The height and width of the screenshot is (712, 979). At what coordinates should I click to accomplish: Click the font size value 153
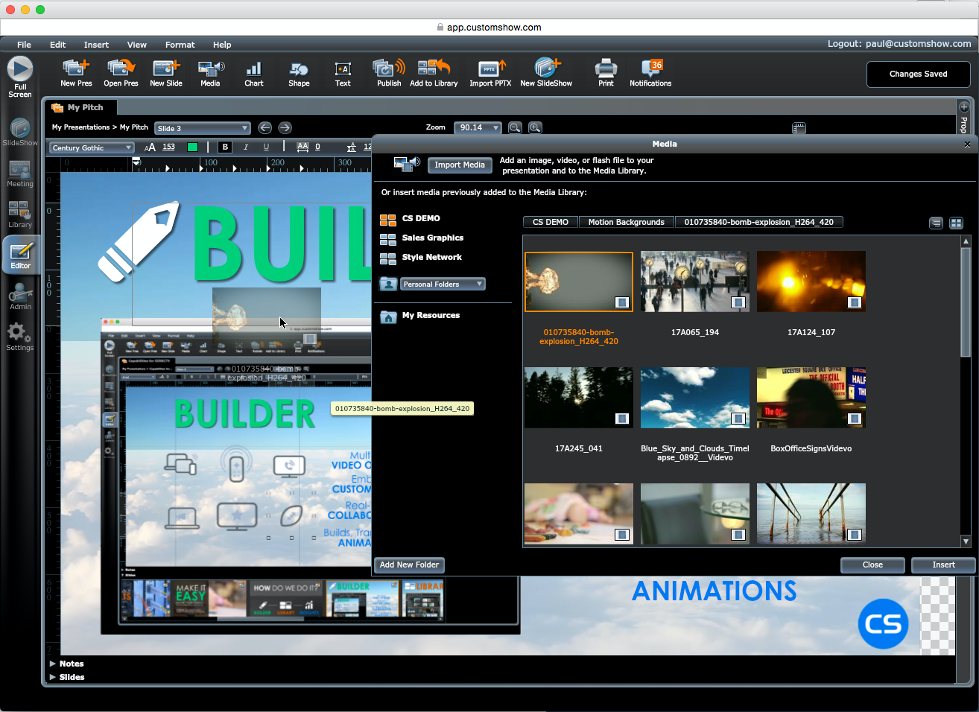point(168,147)
